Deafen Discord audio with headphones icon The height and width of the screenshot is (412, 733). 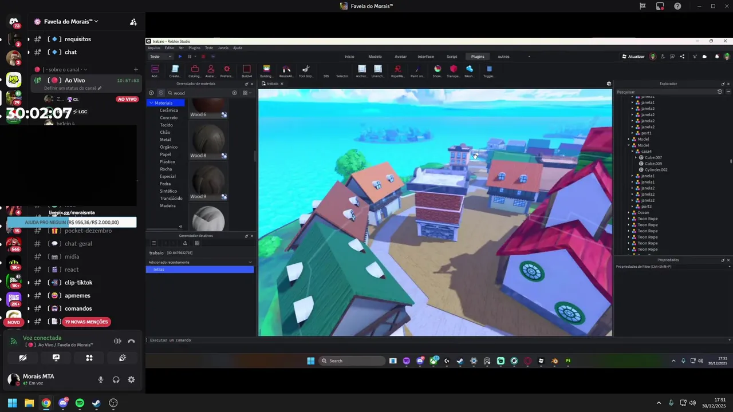(116, 380)
